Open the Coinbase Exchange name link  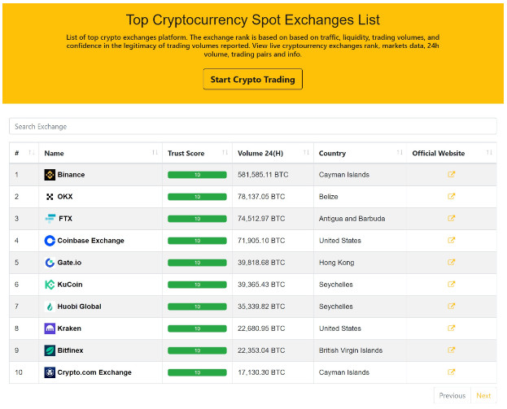click(x=91, y=241)
